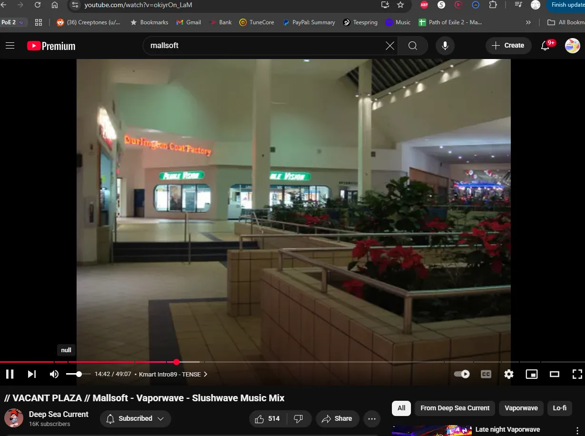Open the TuneCore bookmark

click(x=257, y=22)
